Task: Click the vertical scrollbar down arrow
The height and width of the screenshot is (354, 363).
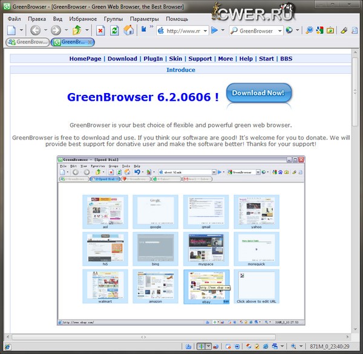Action: pos(356,329)
